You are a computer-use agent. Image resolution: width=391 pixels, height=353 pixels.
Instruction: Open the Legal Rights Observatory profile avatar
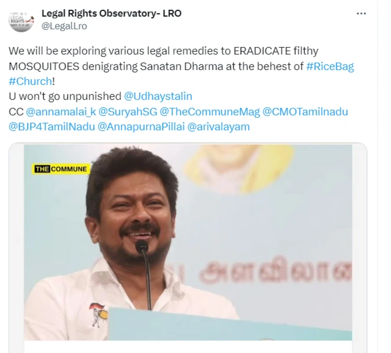click(21, 20)
